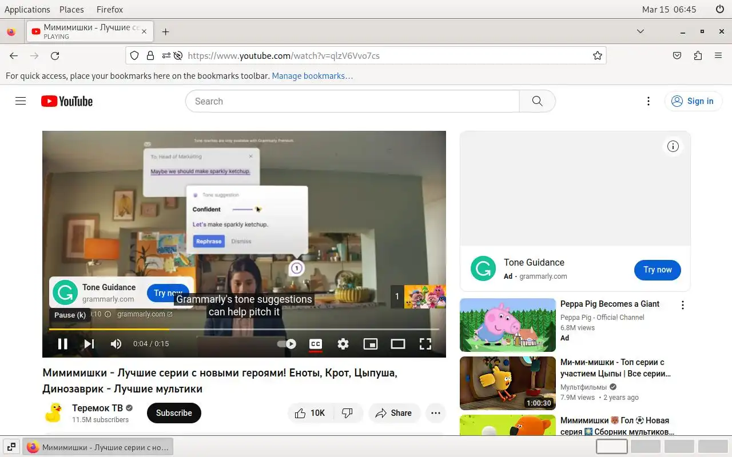This screenshot has height=457, width=732.
Task: Open the 1:00:30 Ми-ми-мишки thumbnail
Action: [508, 383]
